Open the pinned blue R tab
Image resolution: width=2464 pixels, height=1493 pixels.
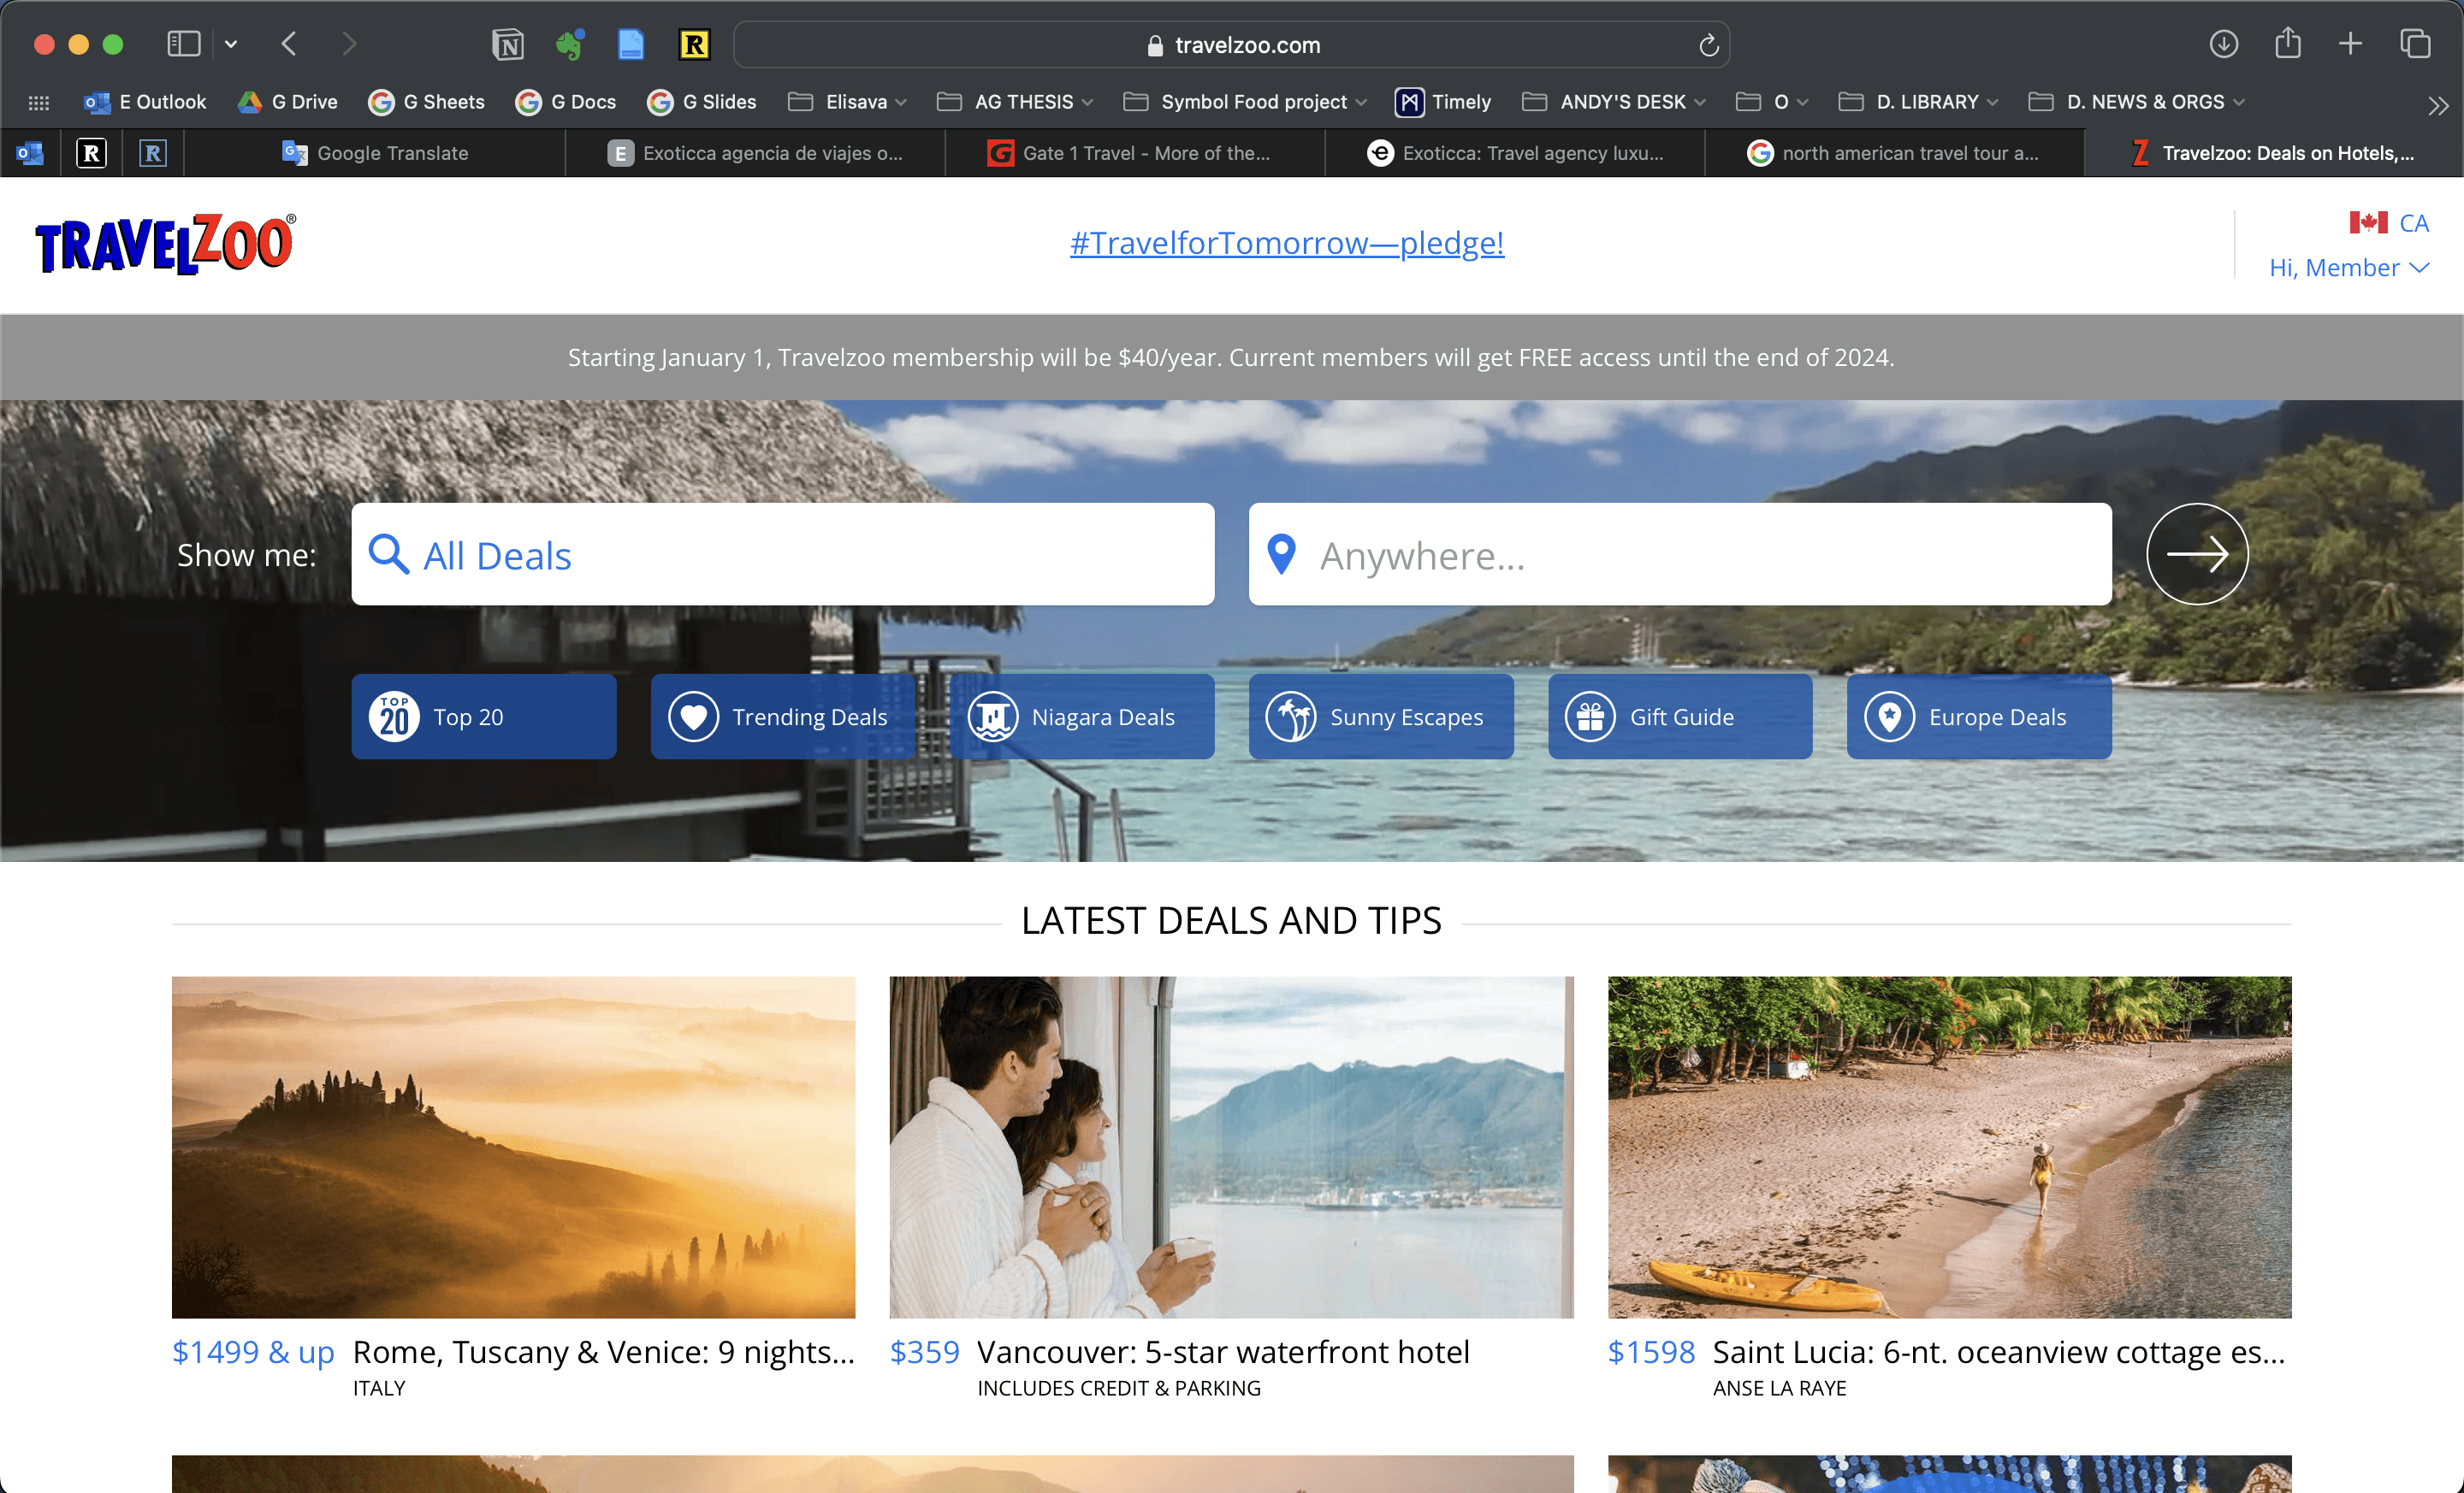pyautogui.click(x=152, y=153)
